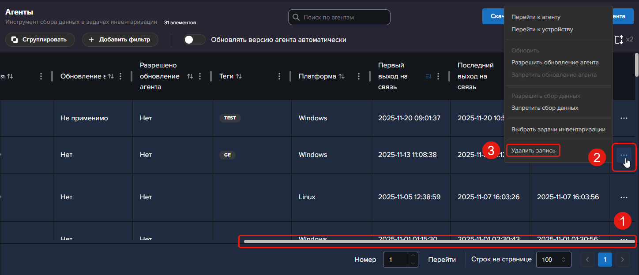Open the Разрешено обновление агента column options menu
The height and width of the screenshot is (275, 639).
[200, 76]
